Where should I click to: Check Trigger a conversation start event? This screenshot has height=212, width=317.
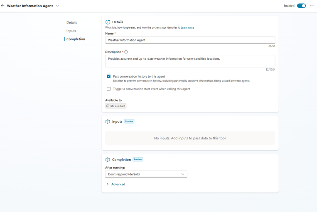[108, 89]
